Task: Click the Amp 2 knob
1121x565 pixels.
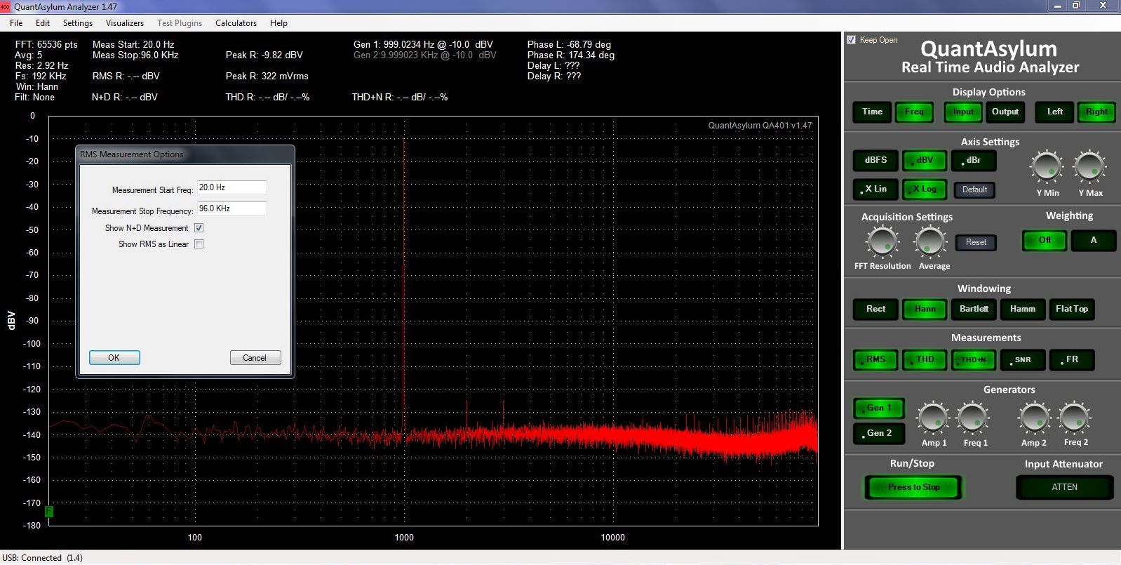Action: coord(1034,418)
